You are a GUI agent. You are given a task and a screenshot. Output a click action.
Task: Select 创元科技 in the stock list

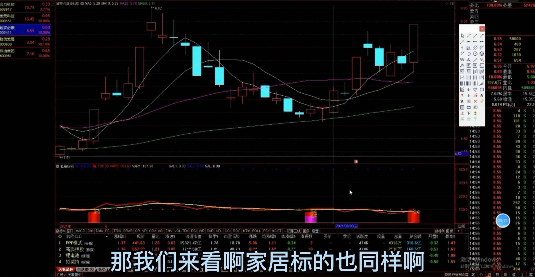(7, 16)
